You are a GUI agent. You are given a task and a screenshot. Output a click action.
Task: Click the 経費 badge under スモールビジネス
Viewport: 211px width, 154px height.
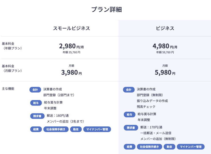tap(36, 129)
